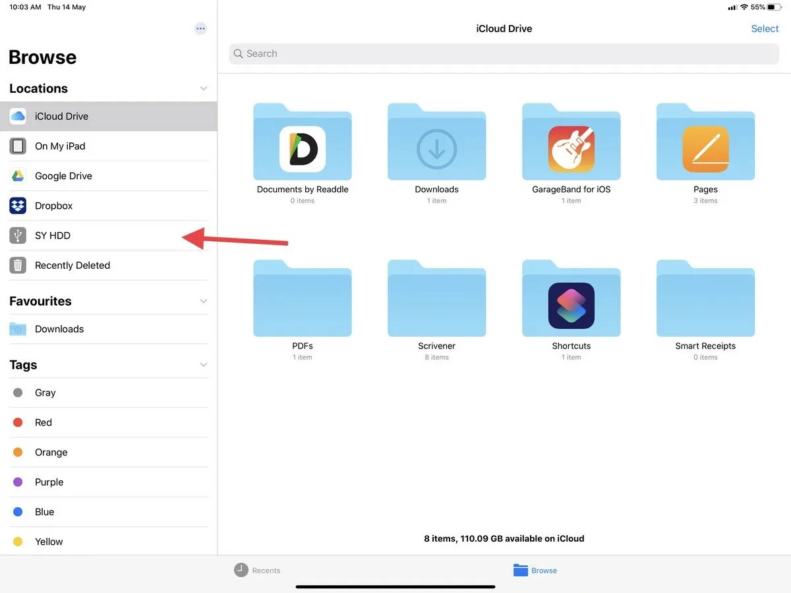The height and width of the screenshot is (593, 791).
Task: Click the Yellow tag color dot
Action: coord(18,542)
